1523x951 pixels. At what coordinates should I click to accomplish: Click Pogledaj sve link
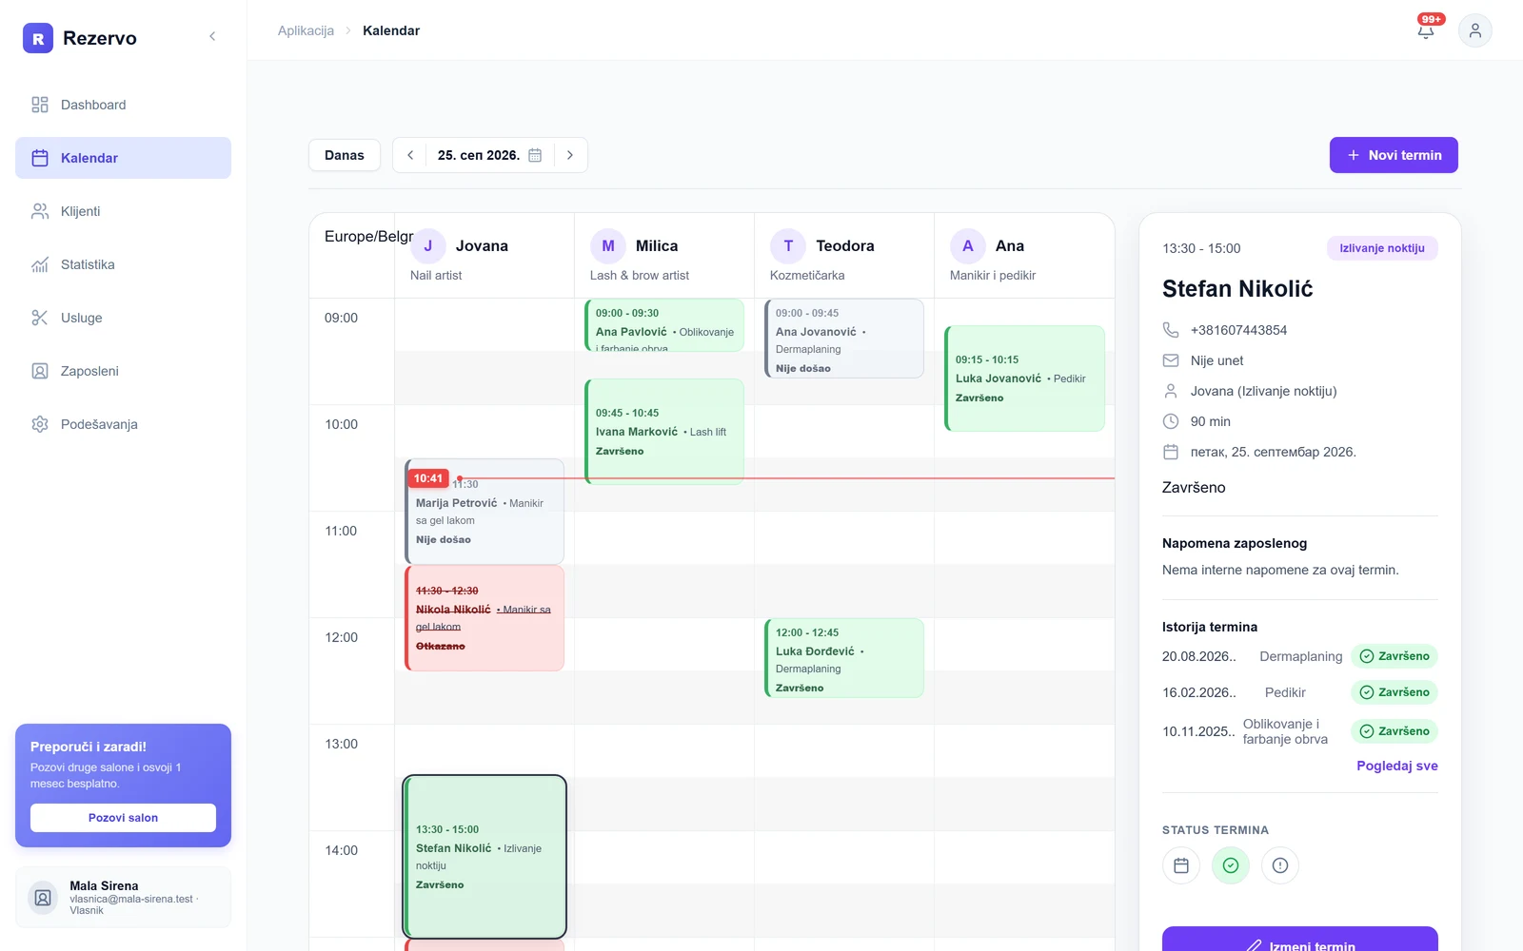pyautogui.click(x=1397, y=766)
